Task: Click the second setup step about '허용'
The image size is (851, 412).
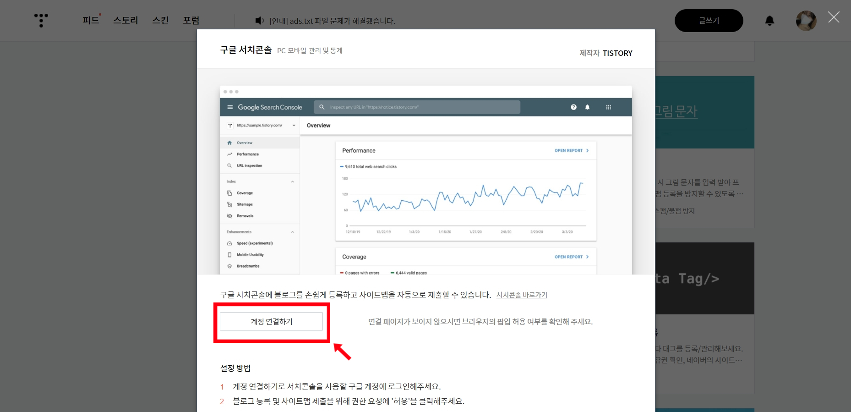Action: point(349,401)
